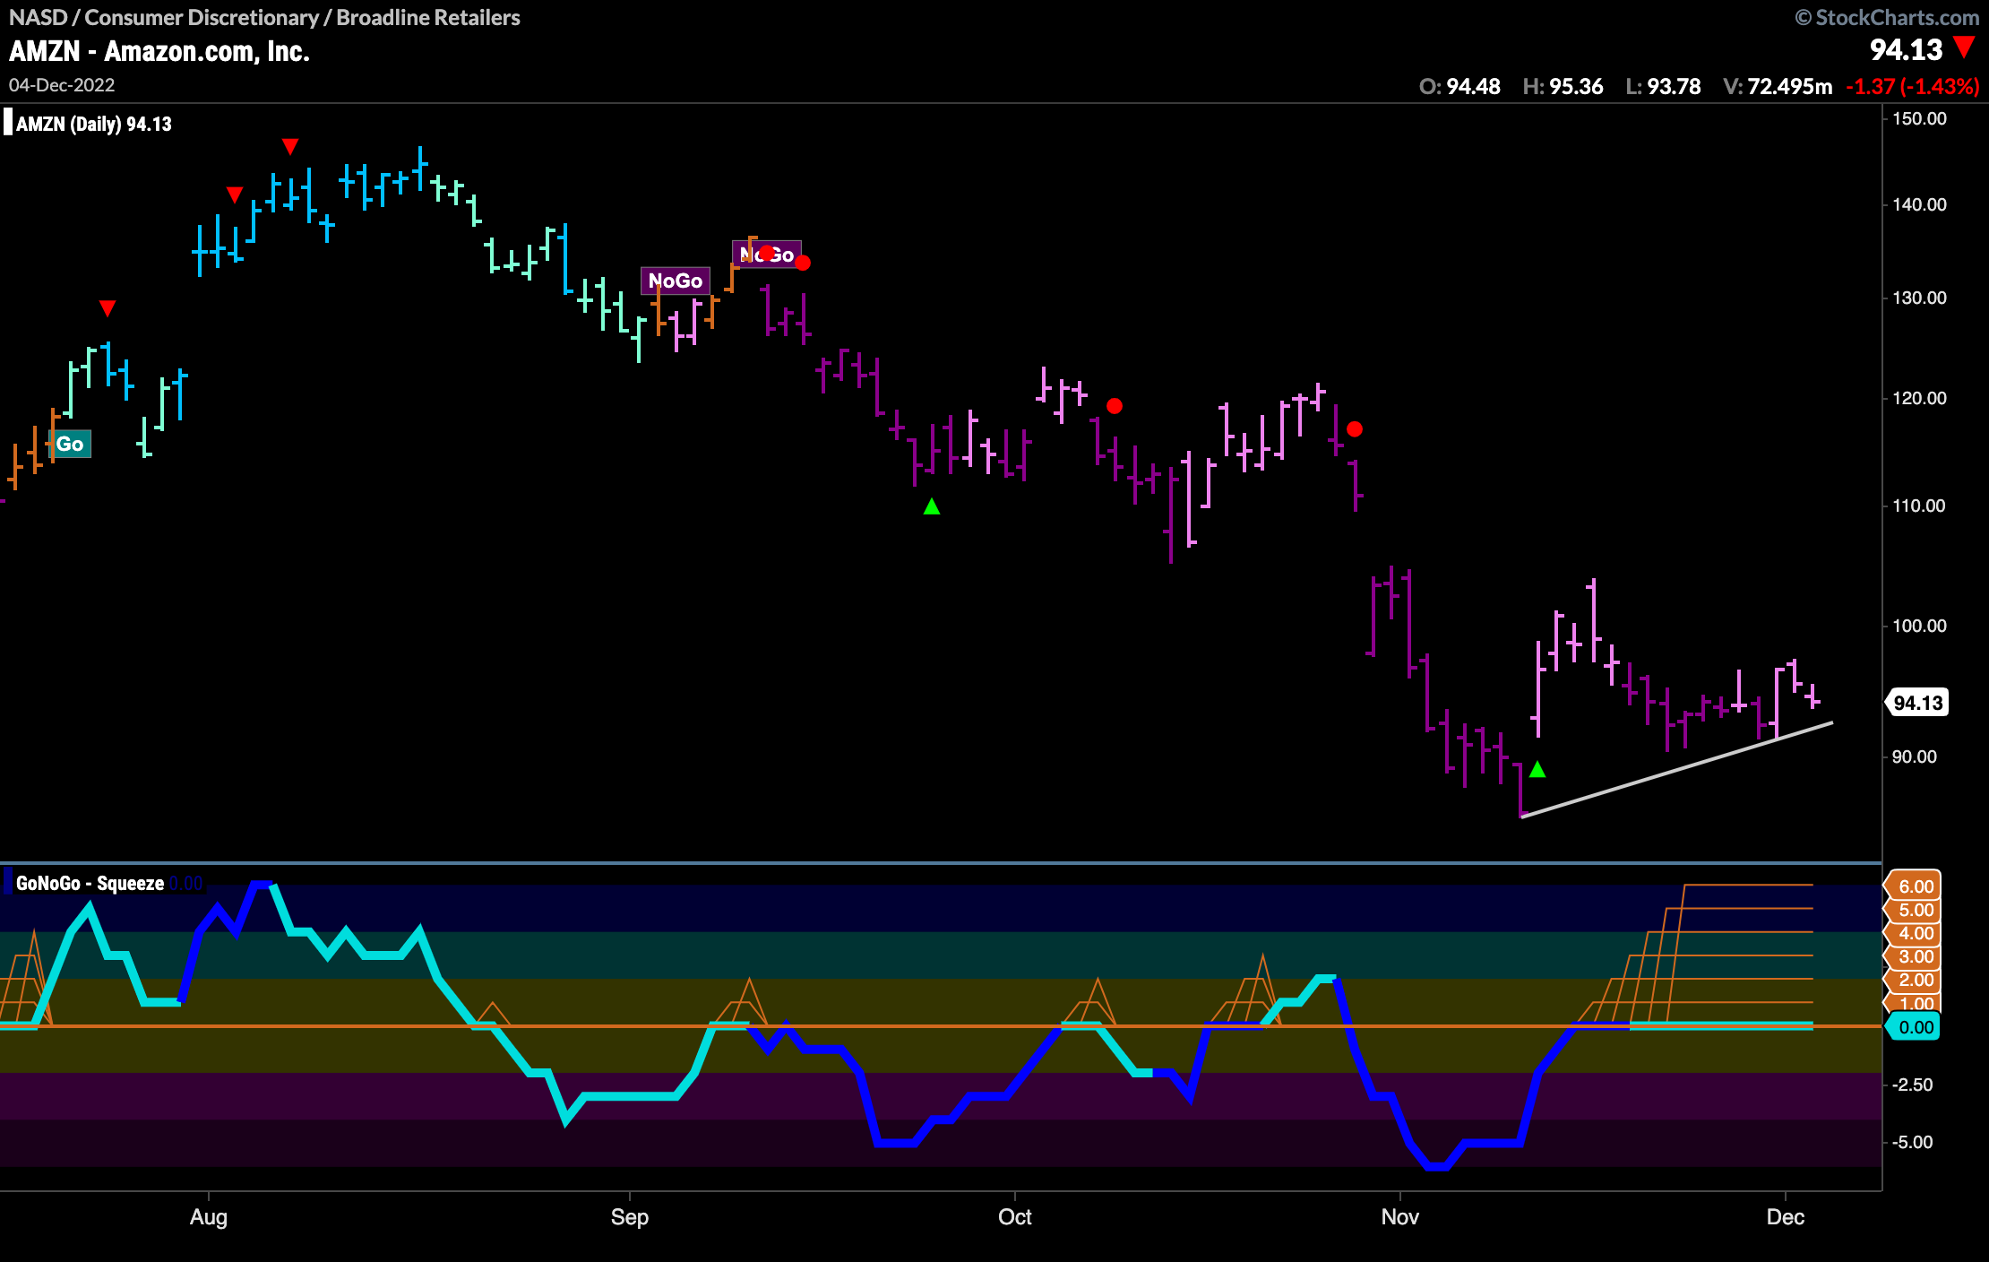Click the open price O: 94.48
This screenshot has height=1262, width=1989.
(1459, 86)
